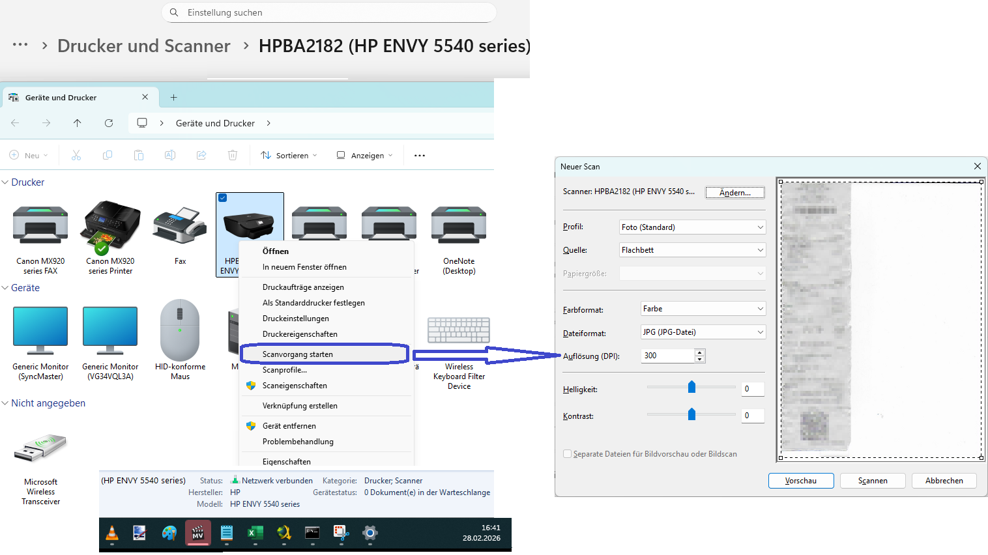988x555 pixels.
Task: Choose Scanprofile... from context menu
Action: tap(327, 370)
